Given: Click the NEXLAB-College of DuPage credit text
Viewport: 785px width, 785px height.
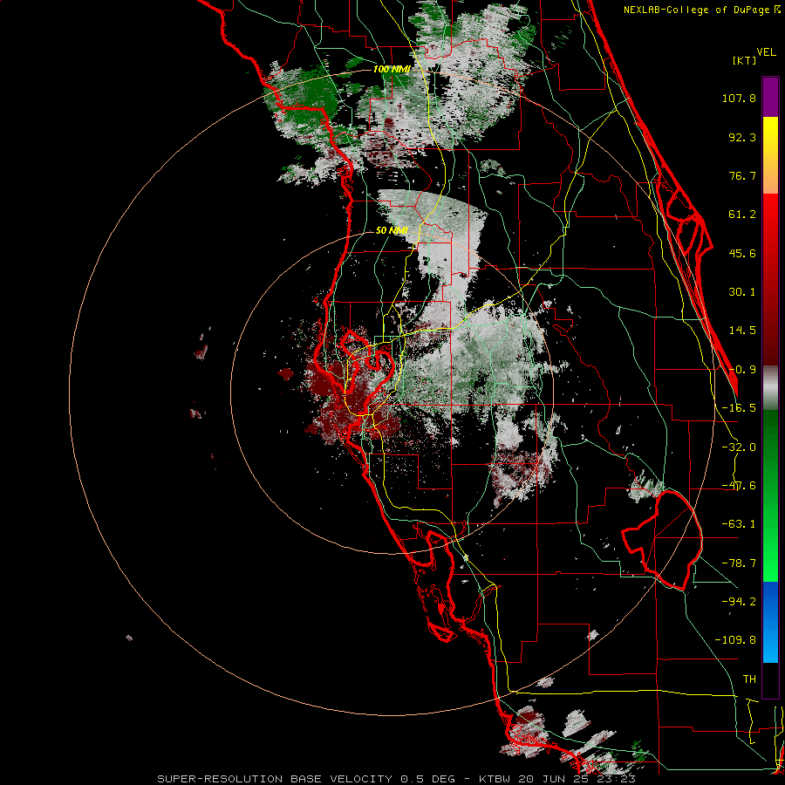Looking at the screenshot, I should tap(696, 10).
